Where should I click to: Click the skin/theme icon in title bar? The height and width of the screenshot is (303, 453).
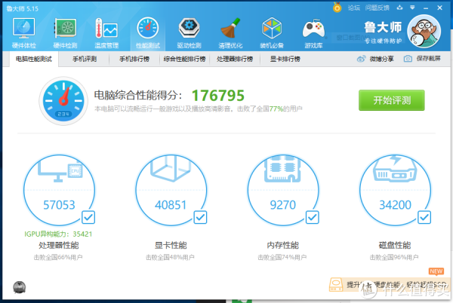coord(399,8)
